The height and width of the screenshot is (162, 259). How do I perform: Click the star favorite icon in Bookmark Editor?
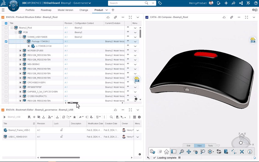tap(74, 117)
